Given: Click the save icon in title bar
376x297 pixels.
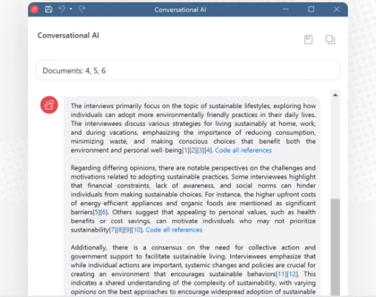Looking at the screenshot, I should (x=48, y=10).
